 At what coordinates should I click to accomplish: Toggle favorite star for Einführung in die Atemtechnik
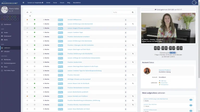pyautogui.click(x=27, y=24)
